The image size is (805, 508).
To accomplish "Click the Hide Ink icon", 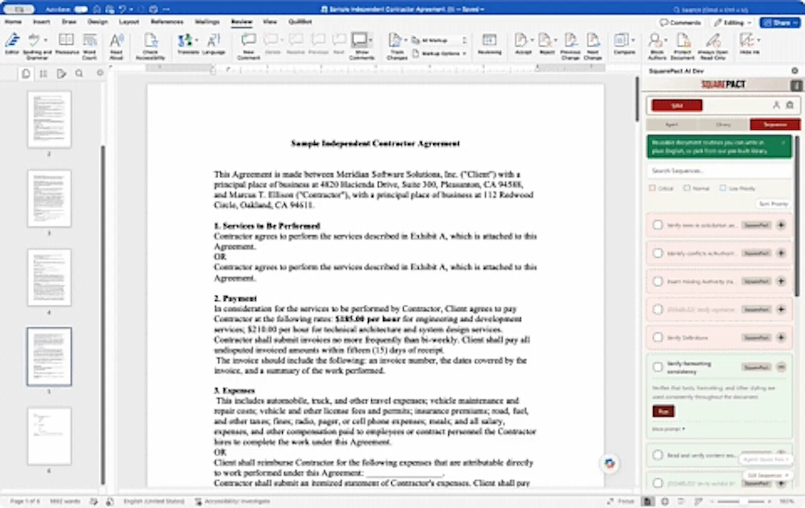I will pyautogui.click(x=747, y=40).
